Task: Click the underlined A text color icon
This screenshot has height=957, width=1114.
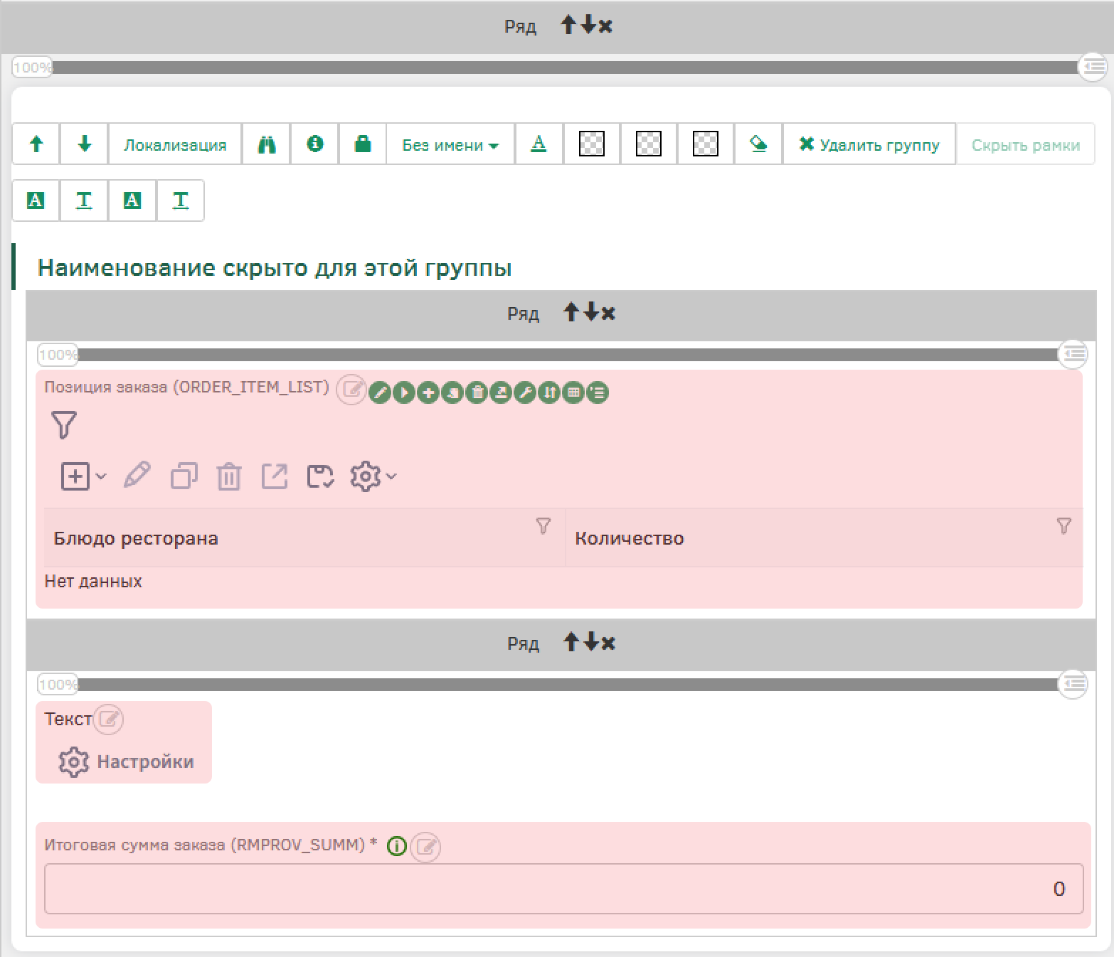Action: [539, 144]
